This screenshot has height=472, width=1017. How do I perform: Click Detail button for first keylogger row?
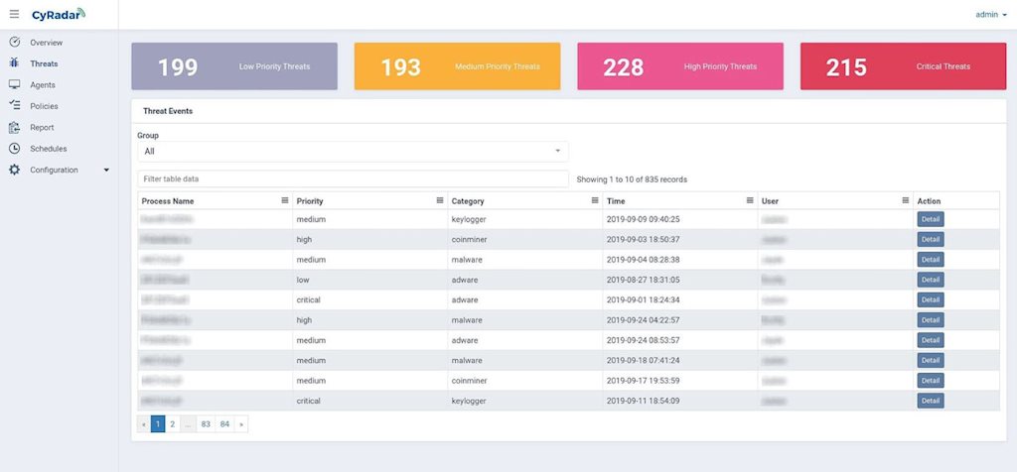(x=930, y=219)
